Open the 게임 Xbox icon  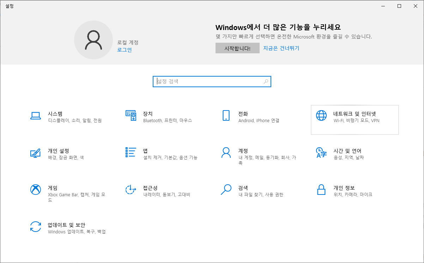[x=36, y=190]
